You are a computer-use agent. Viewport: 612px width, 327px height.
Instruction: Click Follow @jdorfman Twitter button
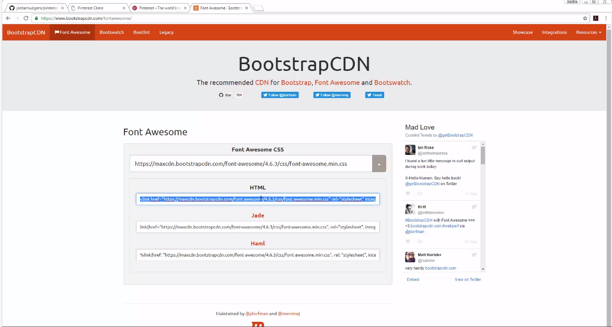pyautogui.click(x=280, y=95)
